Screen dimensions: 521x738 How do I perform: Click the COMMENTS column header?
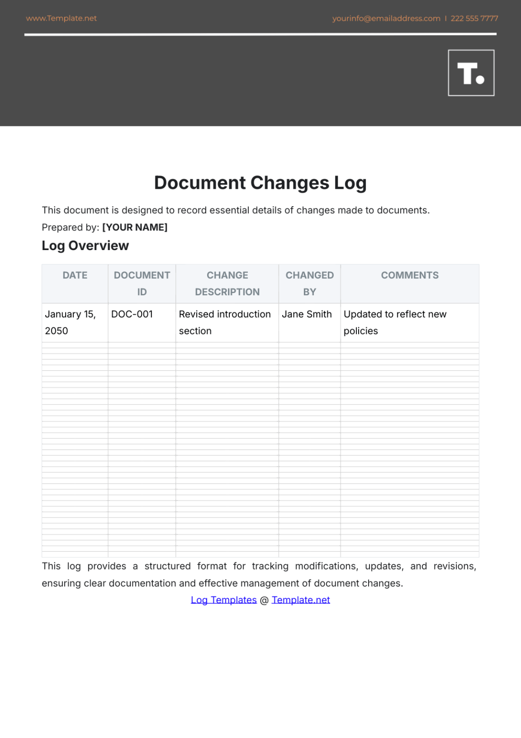[x=410, y=284]
